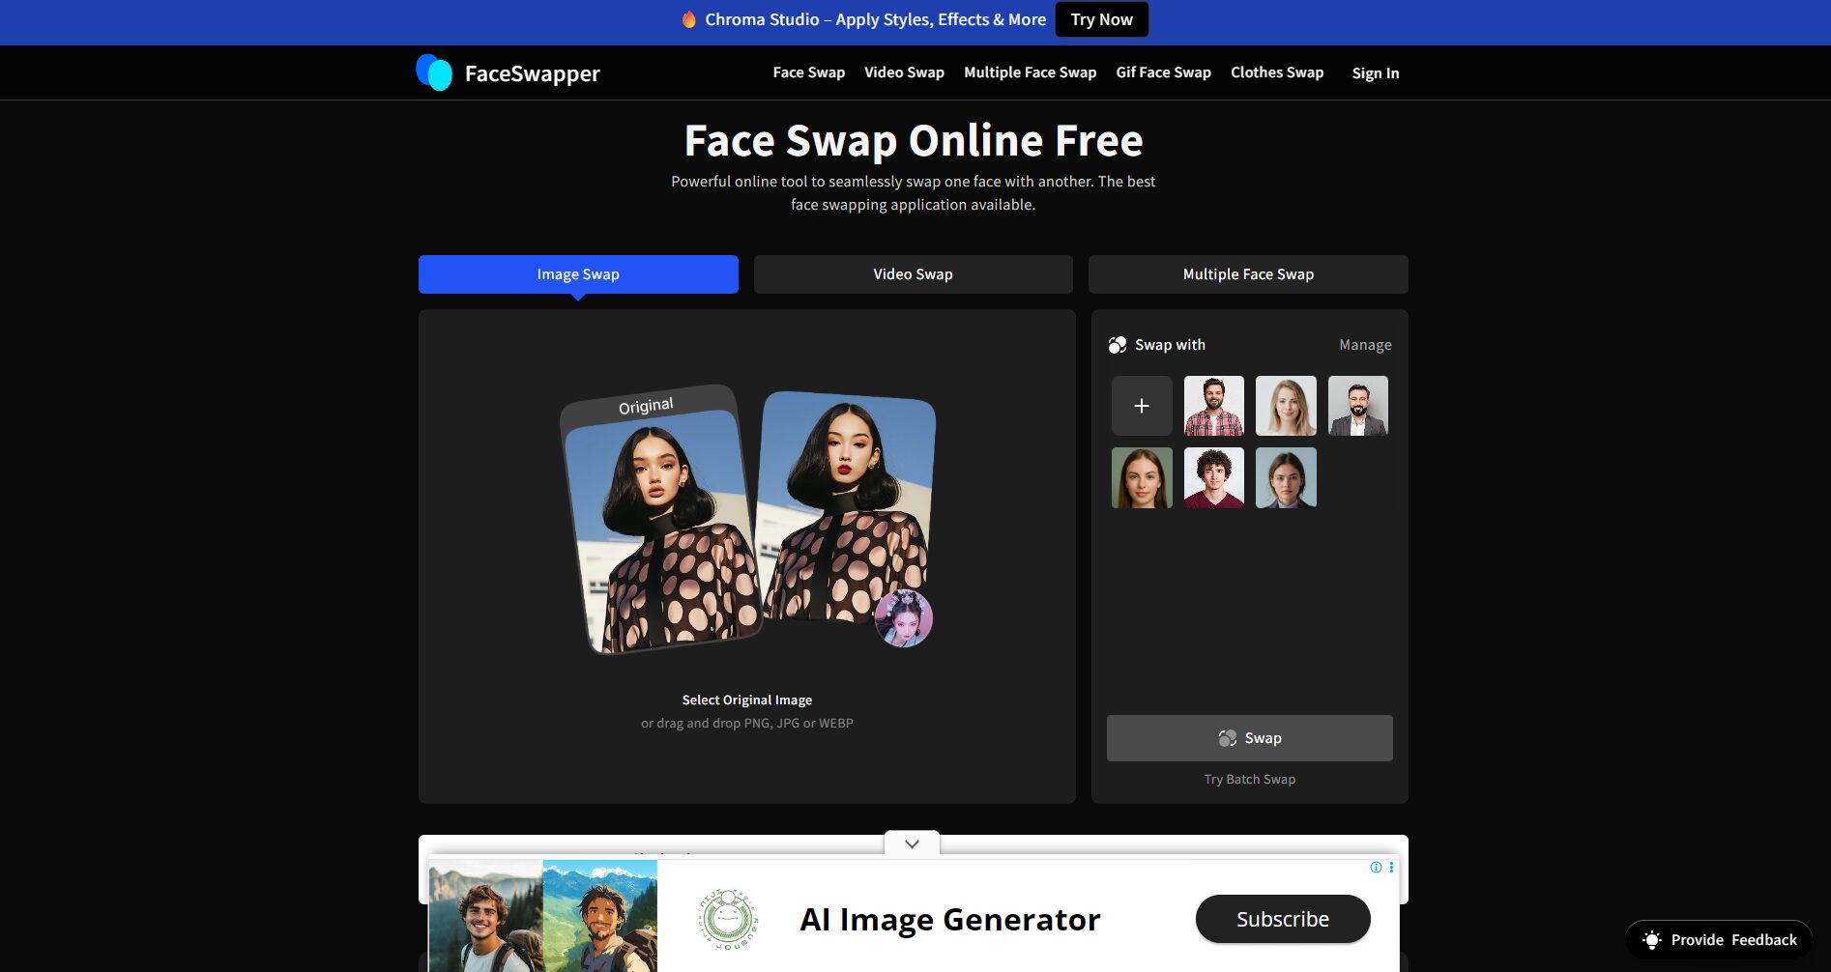The height and width of the screenshot is (972, 1831).
Task: Click Select Original Image text
Action: [x=747, y=700]
